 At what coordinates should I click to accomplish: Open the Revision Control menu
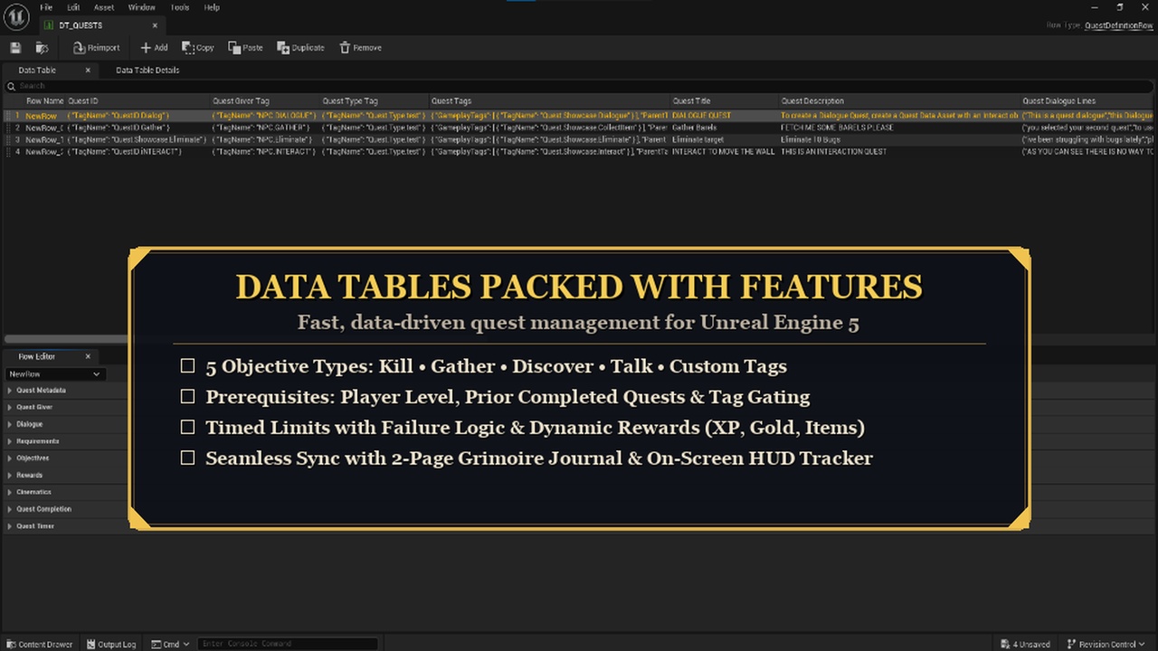(x=1106, y=644)
